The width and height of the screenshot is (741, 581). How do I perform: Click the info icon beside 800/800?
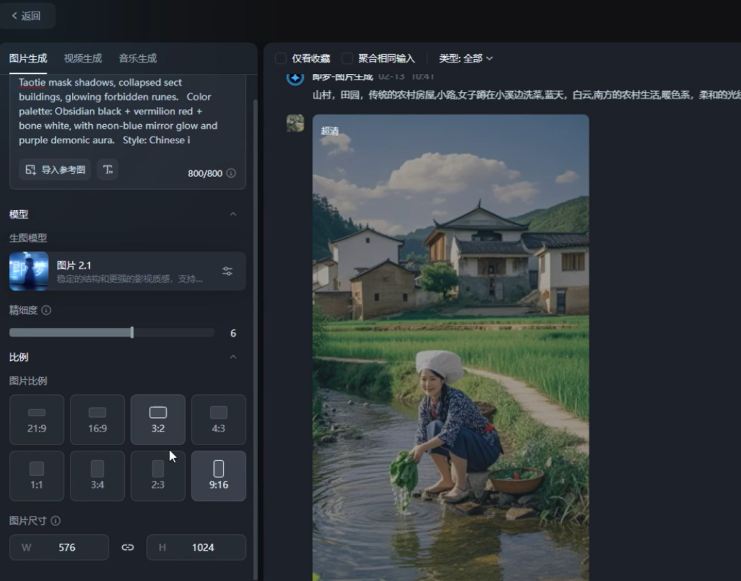[231, 173]
